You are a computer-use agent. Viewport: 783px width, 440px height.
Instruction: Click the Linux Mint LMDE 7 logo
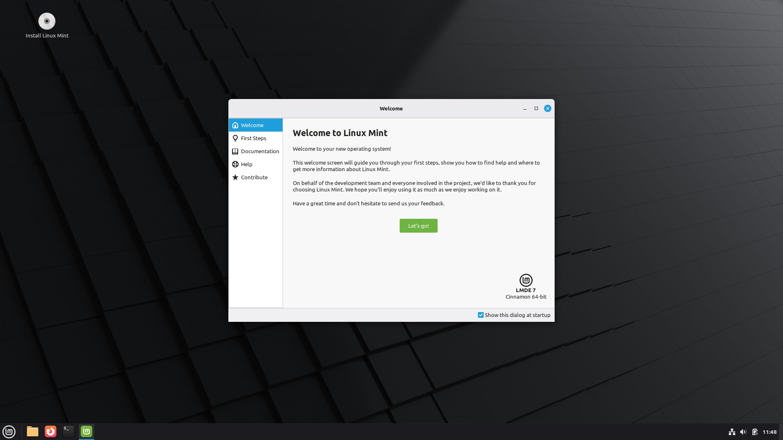point(526,280)
